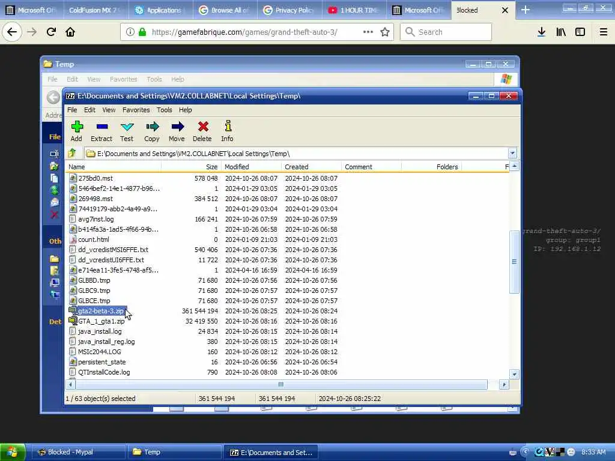Select avg7inst.log file

pyautogui.click(x=95, y=219)
